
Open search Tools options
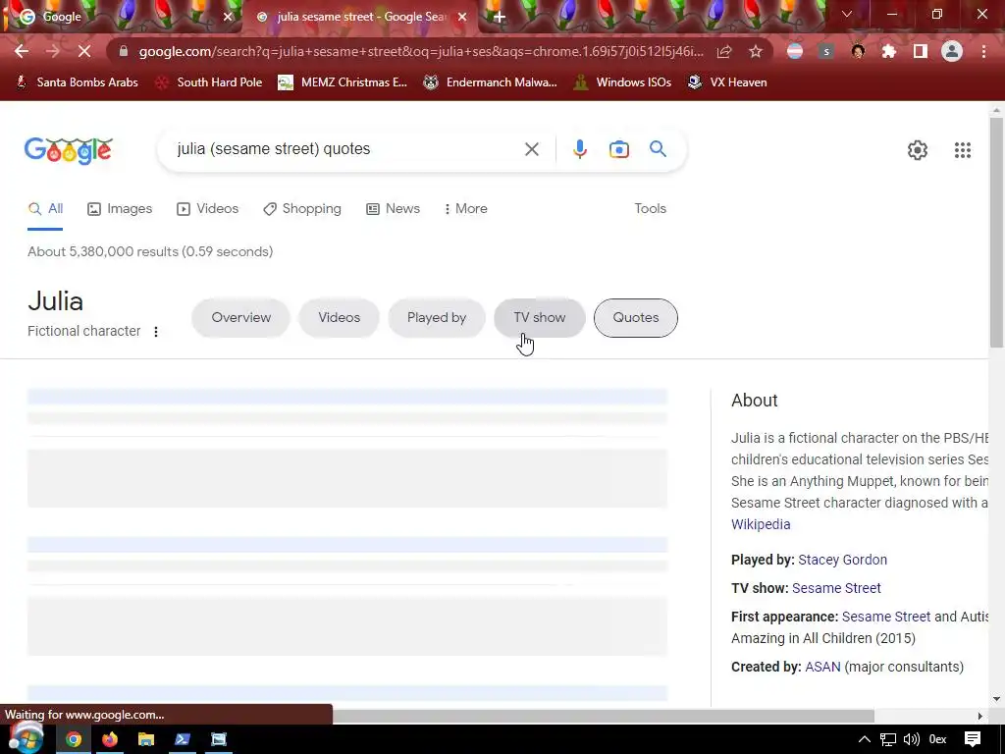point(650,208)
